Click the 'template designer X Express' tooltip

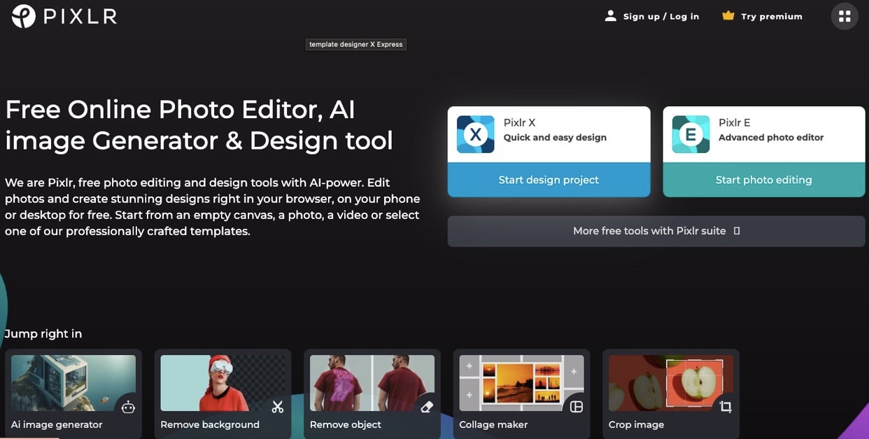(x=356, y=44)
